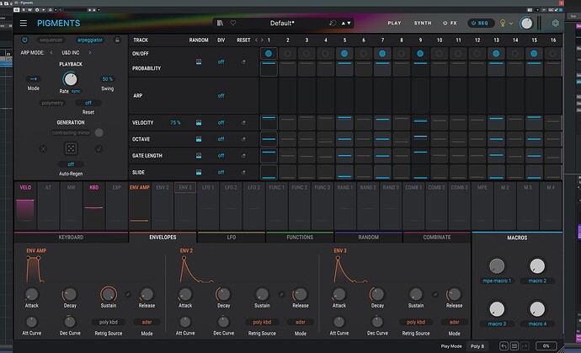Open the Reset off dropdown in Playback

[88, 103]
